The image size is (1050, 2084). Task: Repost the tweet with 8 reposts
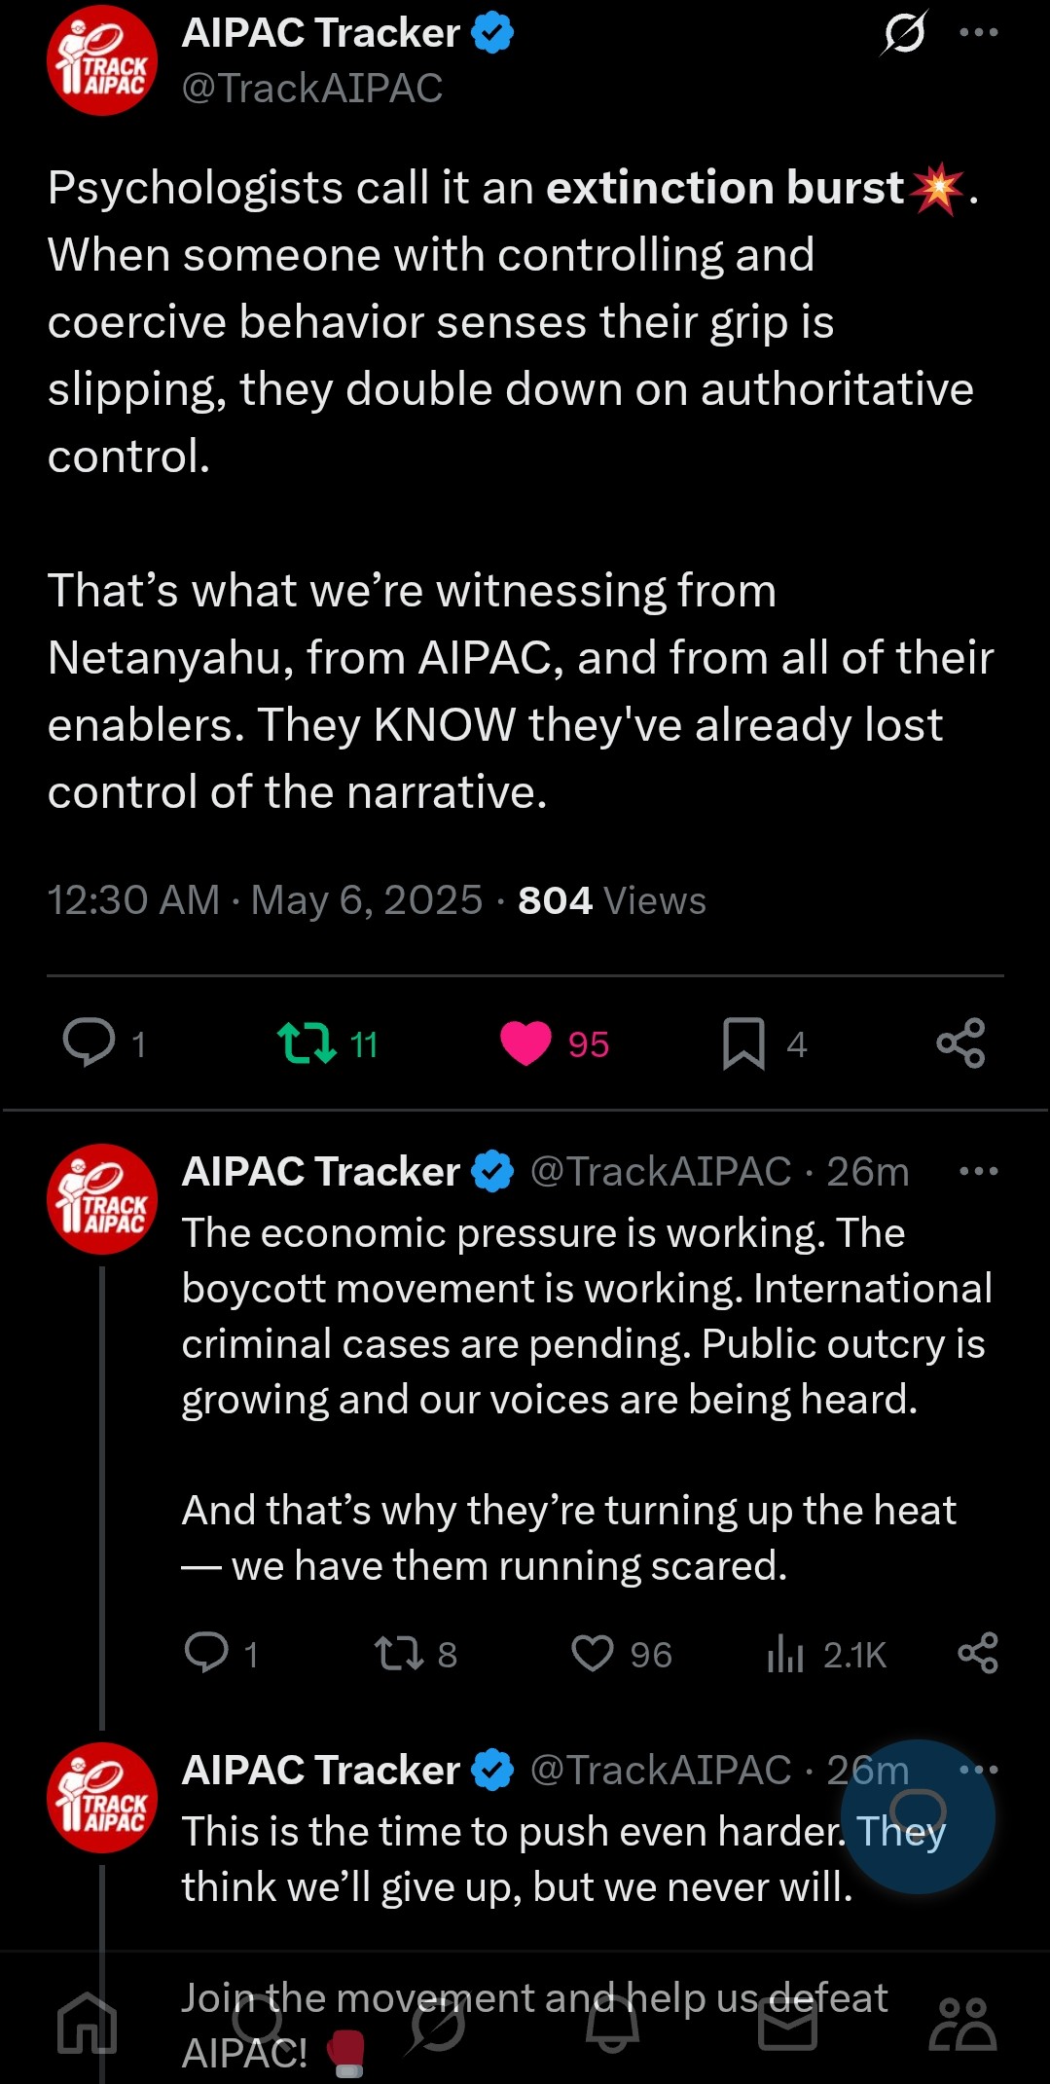point(399,1653)
